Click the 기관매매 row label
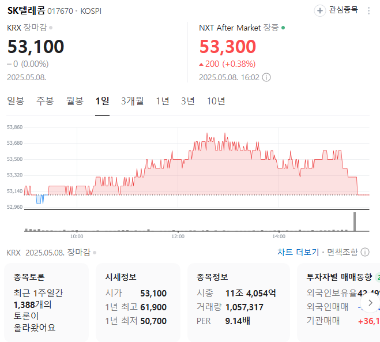The image size is (380, 342). 323,321
